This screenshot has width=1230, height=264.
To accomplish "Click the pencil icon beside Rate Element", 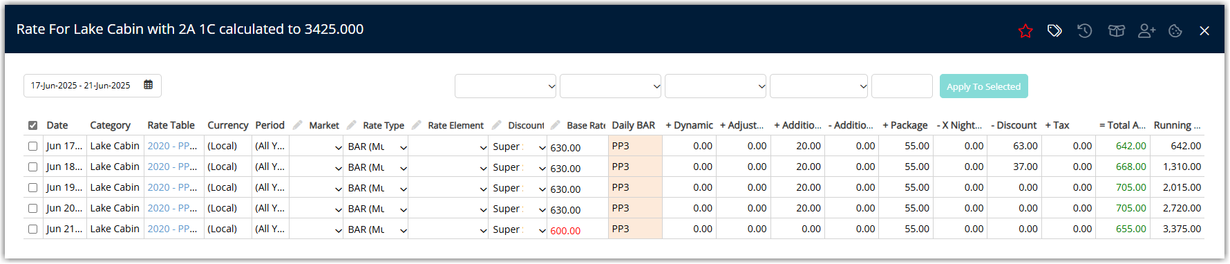I will tap(417, 125).
